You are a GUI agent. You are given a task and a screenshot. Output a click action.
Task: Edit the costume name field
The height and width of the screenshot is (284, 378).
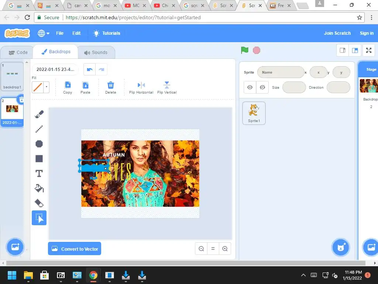click(55, 70)
